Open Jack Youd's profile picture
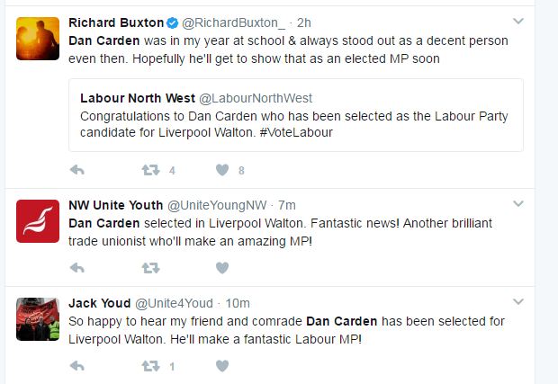The height and width of the screenshot is (384, 558). click(39, 317)
